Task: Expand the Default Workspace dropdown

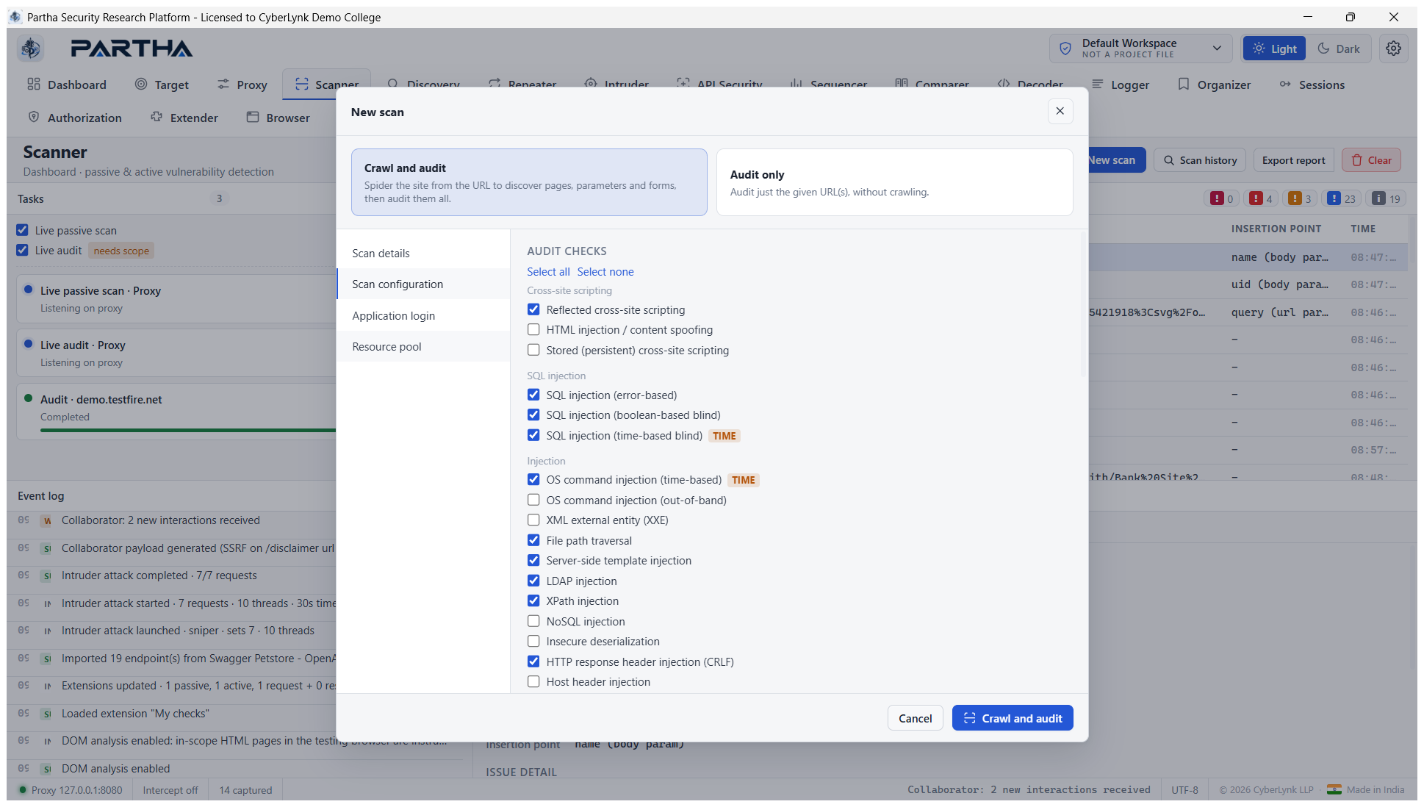Action: coord(1141,49)
